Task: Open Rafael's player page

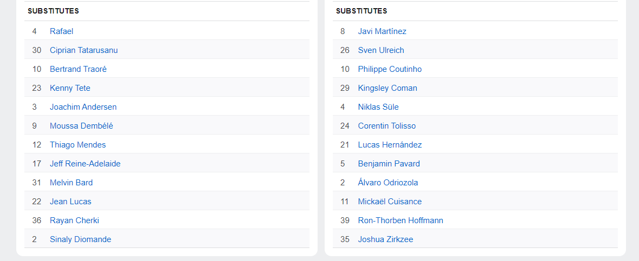Action: (x=61, y=31)
